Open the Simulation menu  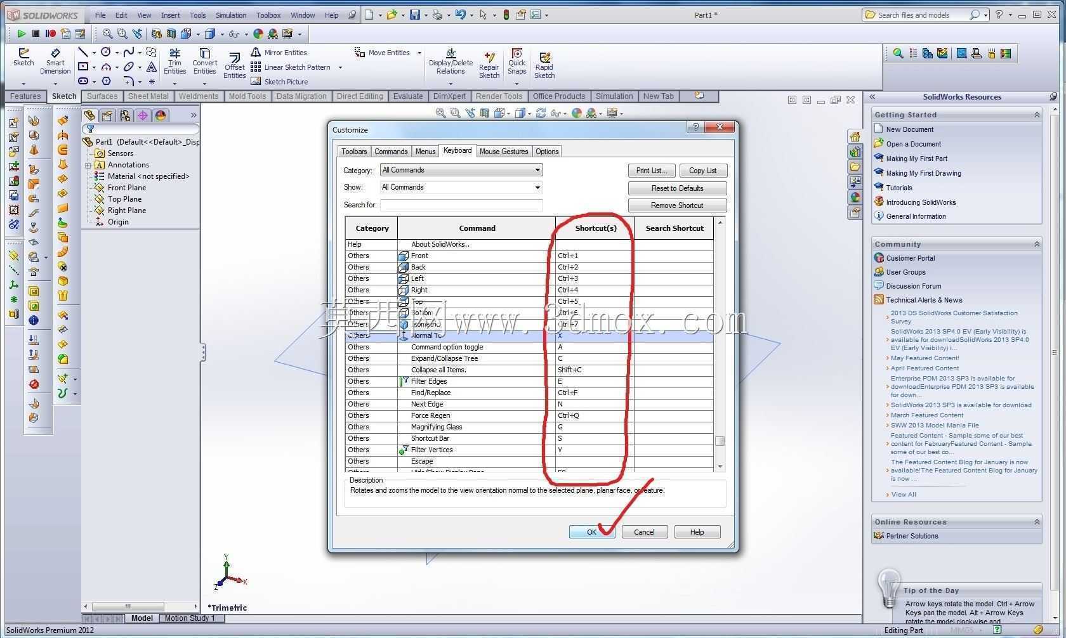(231, 15)
